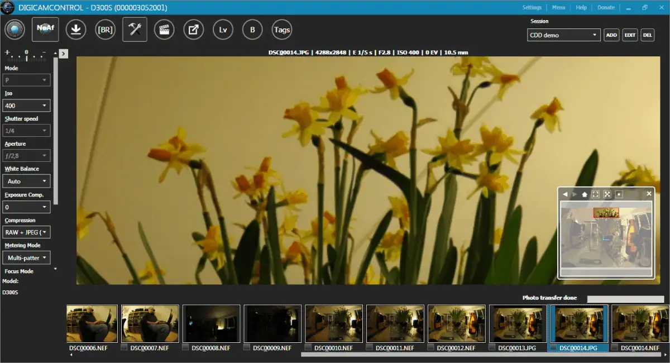Select the DSC00008.NEF checkbox
The image size is (670, 363).
tap(186, 347)
